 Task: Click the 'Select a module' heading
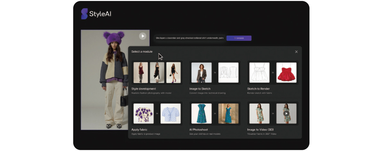click(142, 52)
